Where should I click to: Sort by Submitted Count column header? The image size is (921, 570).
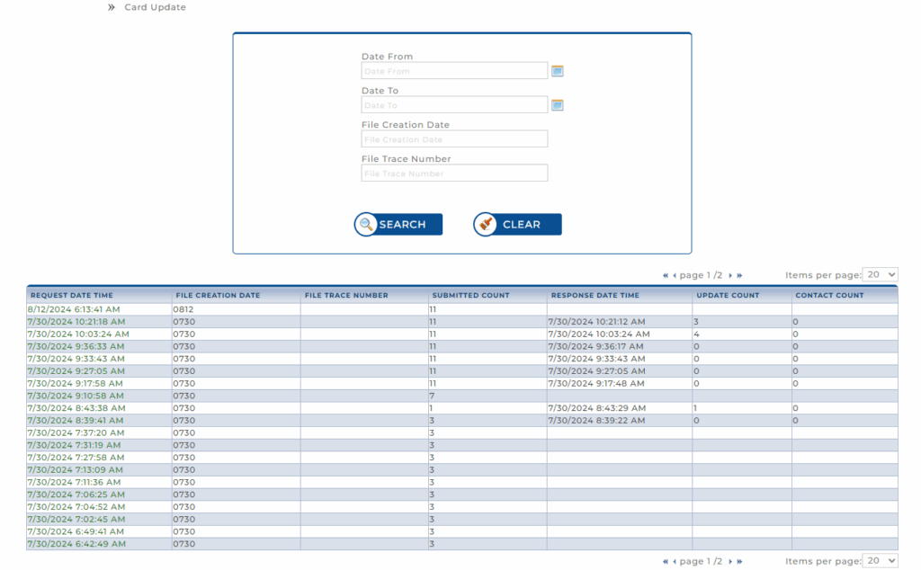tap(470, 295)
